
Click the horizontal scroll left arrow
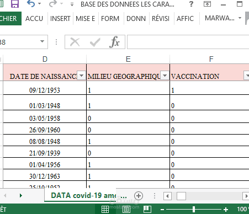(167, 196)
